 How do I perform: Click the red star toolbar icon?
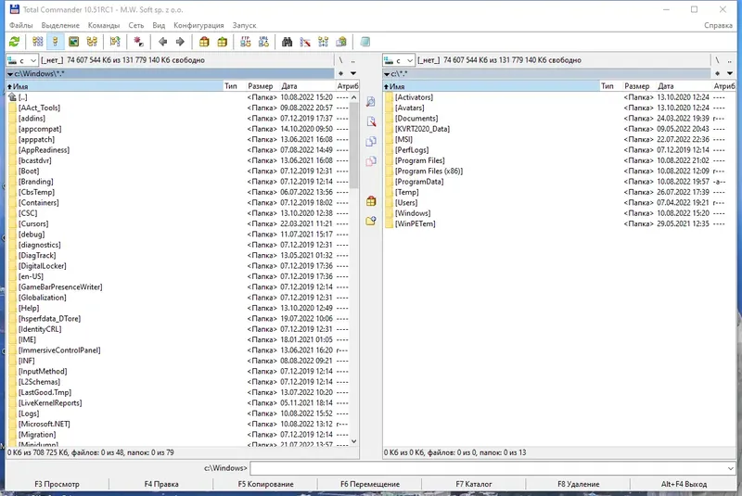(138, 42)
